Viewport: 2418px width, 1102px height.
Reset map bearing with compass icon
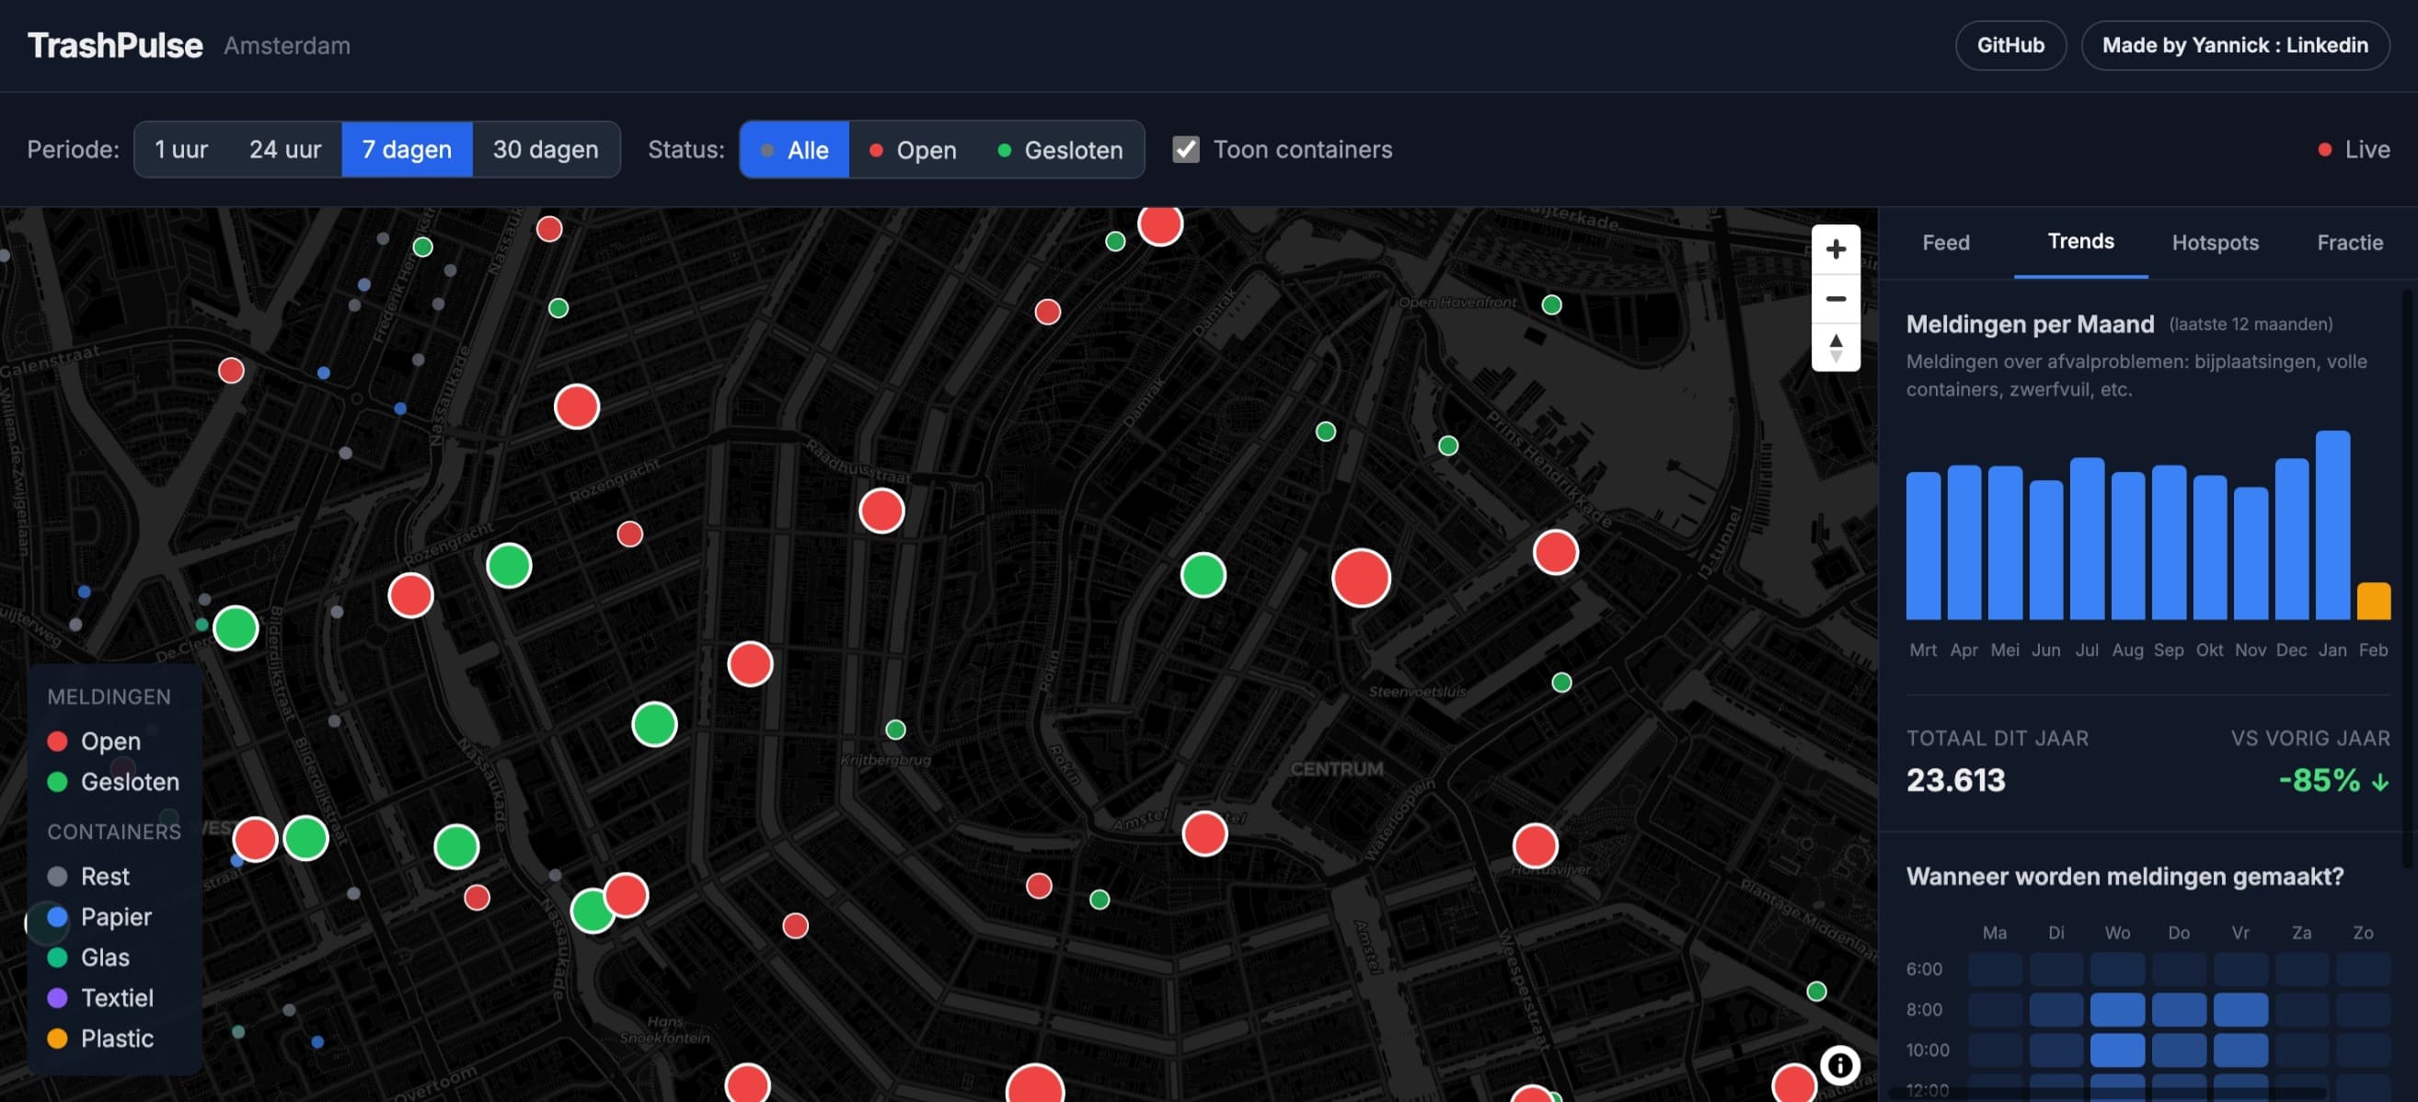(x=1835, y=348)
